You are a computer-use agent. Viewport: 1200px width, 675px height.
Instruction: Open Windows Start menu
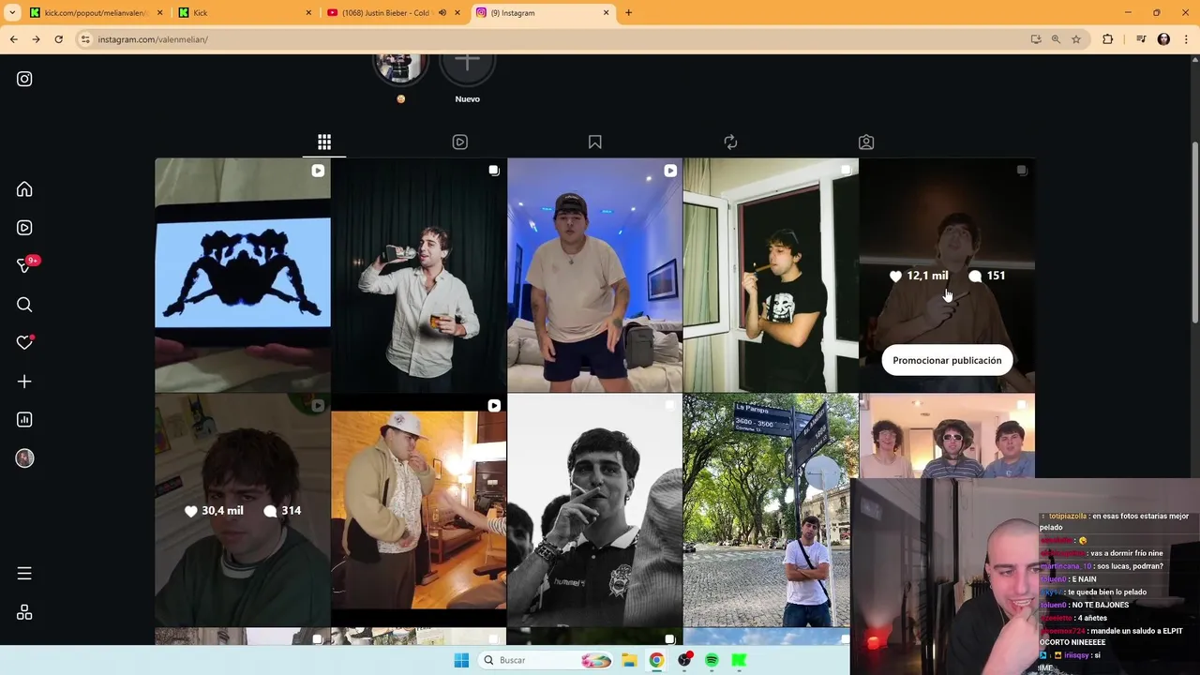point(461,660)
